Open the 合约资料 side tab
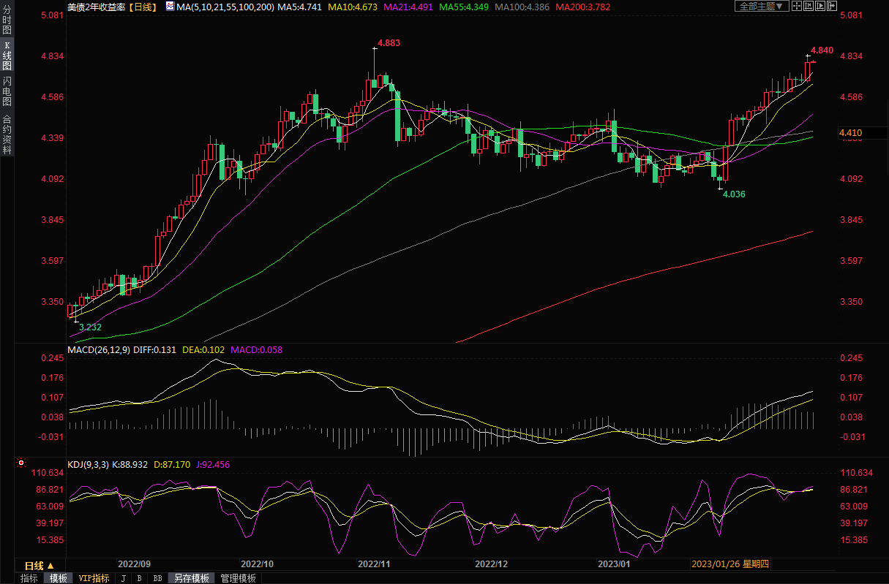 (7, 134)
